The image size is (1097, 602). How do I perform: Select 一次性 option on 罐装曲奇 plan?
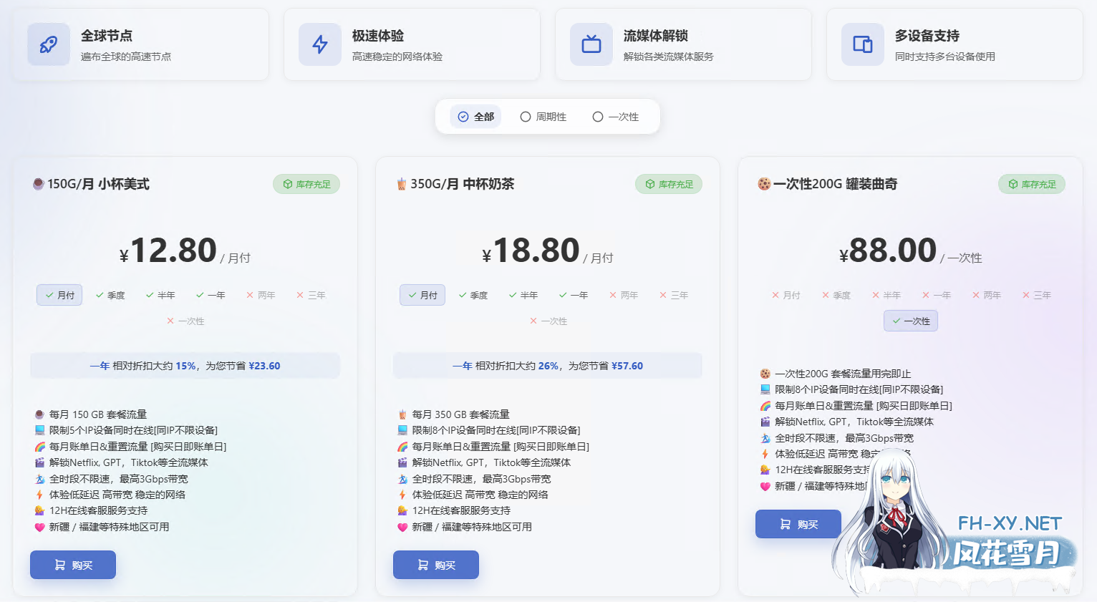(911, 321)
